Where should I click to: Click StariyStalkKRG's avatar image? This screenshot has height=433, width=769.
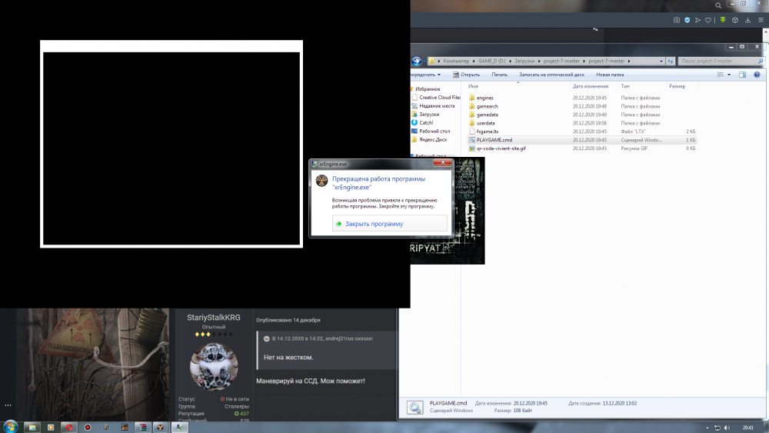pos(214,366)
